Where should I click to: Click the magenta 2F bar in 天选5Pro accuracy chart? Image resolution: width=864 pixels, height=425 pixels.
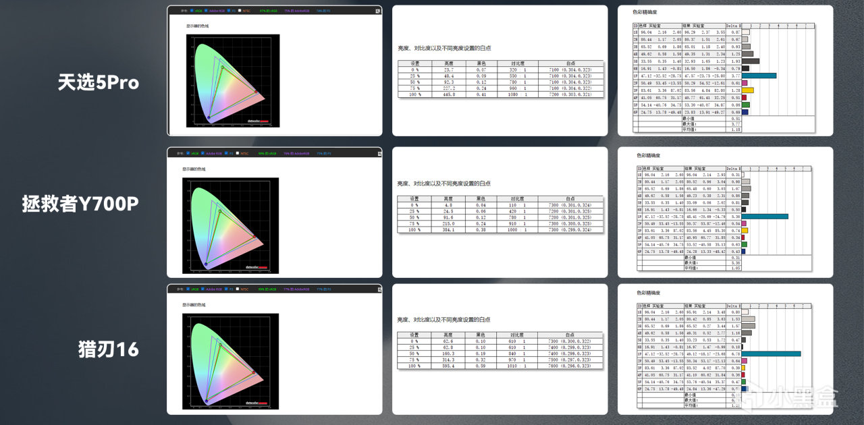pos(745,83)
